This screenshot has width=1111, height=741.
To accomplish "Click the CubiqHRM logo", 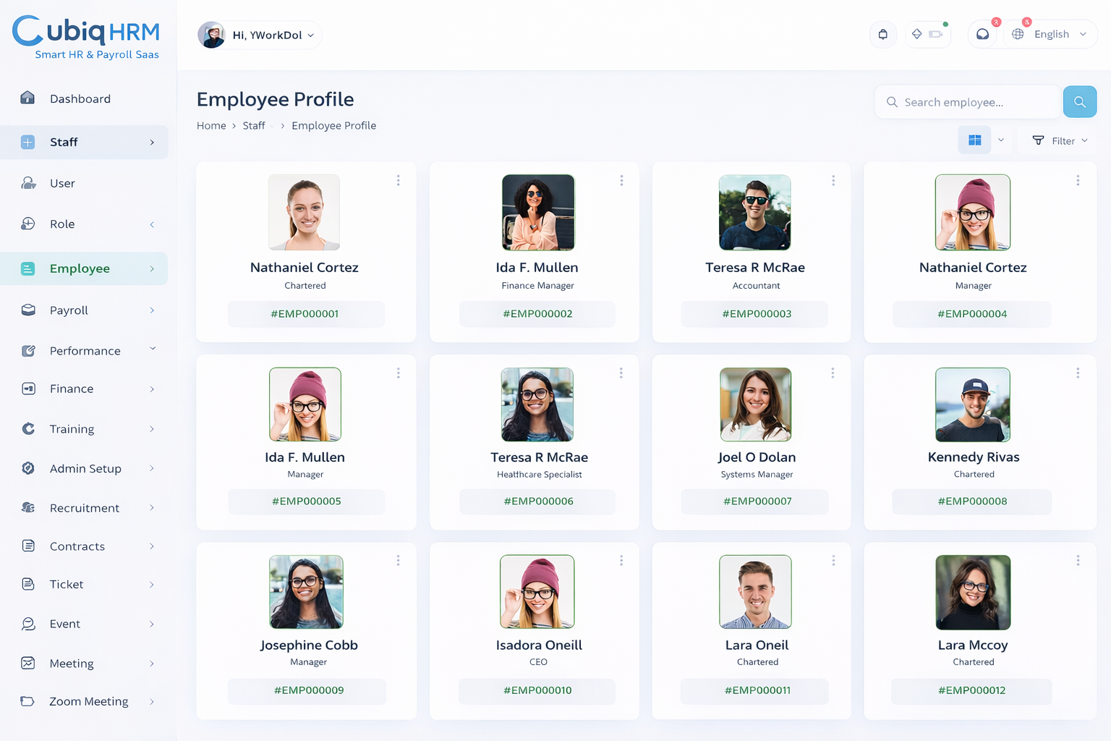I will 85,38.
